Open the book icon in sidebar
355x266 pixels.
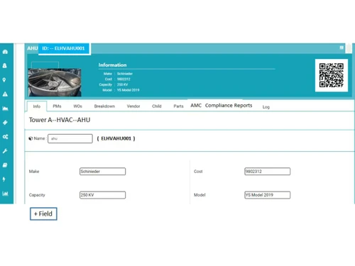5,165
